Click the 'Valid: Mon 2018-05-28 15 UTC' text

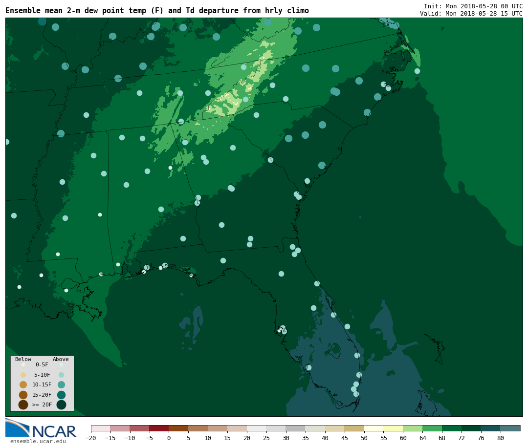[x=471, y=14]
